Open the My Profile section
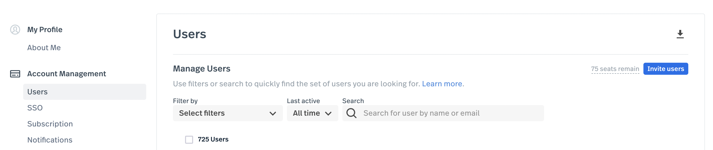Image resolution: width=713 pixels, height=150 pixels. pos(45,29)
